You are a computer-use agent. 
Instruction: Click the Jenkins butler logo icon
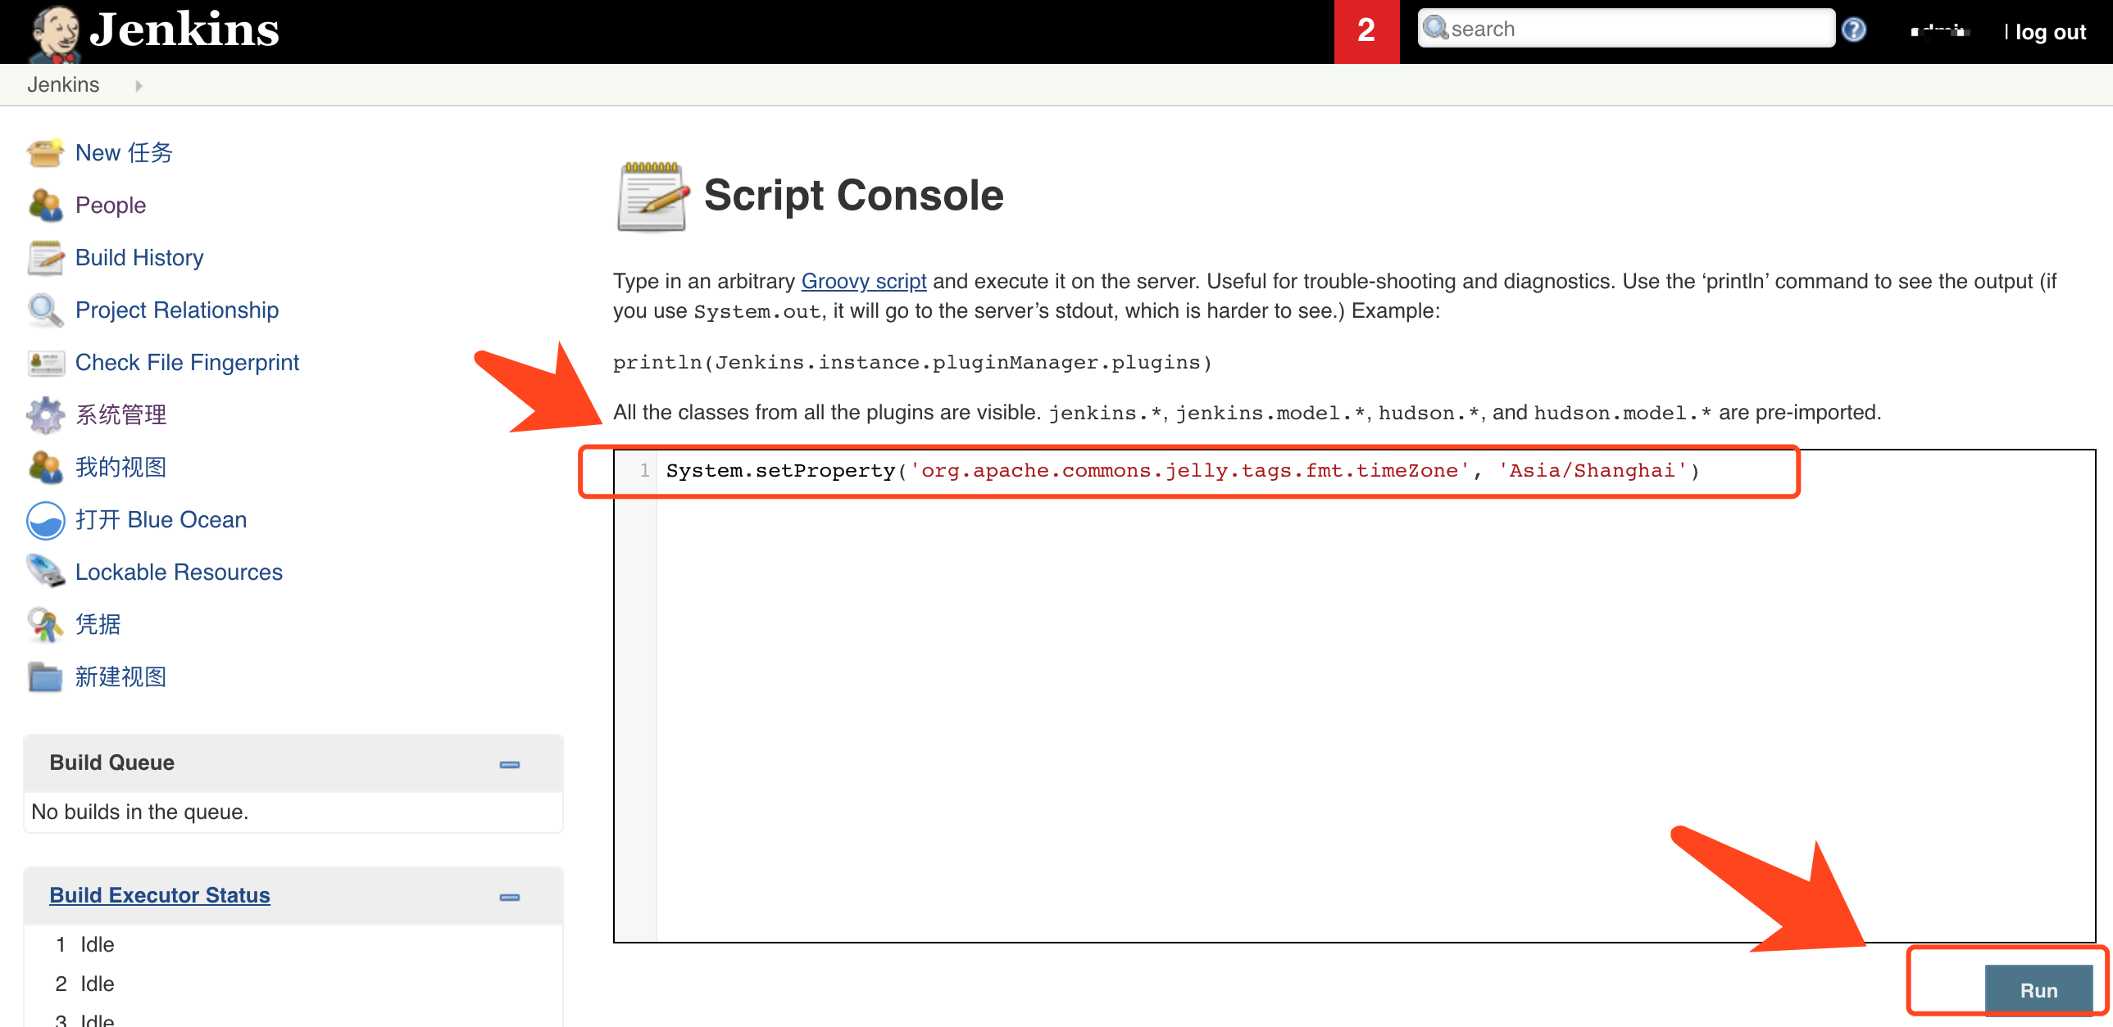pyautogui.click(x=54, y=33)
